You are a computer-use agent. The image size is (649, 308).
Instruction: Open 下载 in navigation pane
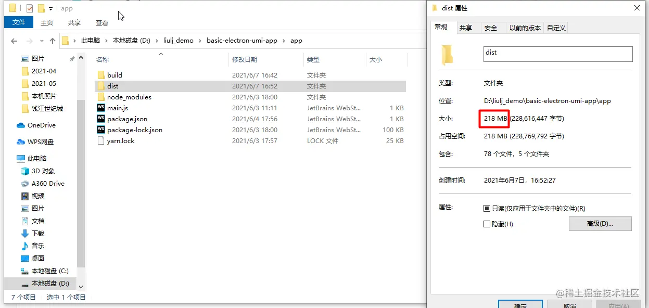(x=38, y=233)
